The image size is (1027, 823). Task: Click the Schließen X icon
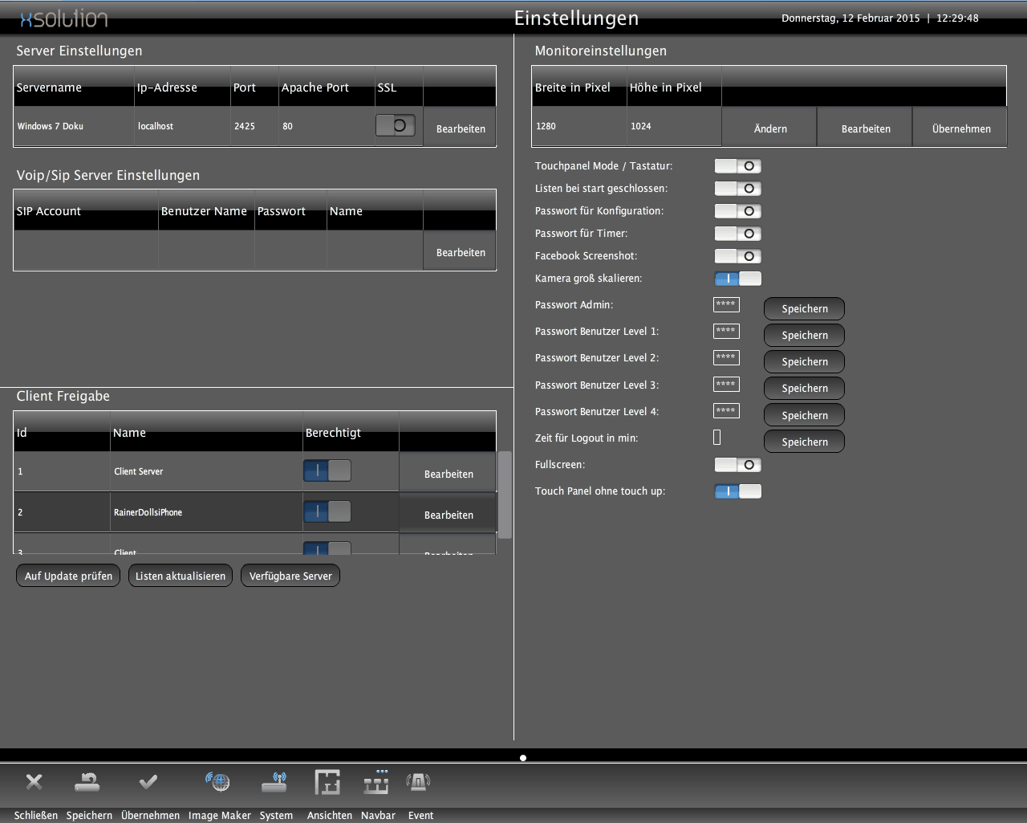coord(34,782)
